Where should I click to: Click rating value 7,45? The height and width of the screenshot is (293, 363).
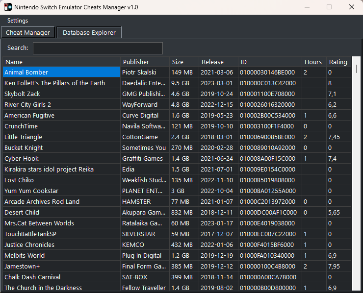[x=338, y=137]
